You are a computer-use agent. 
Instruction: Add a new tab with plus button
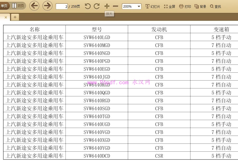[15, 17]
